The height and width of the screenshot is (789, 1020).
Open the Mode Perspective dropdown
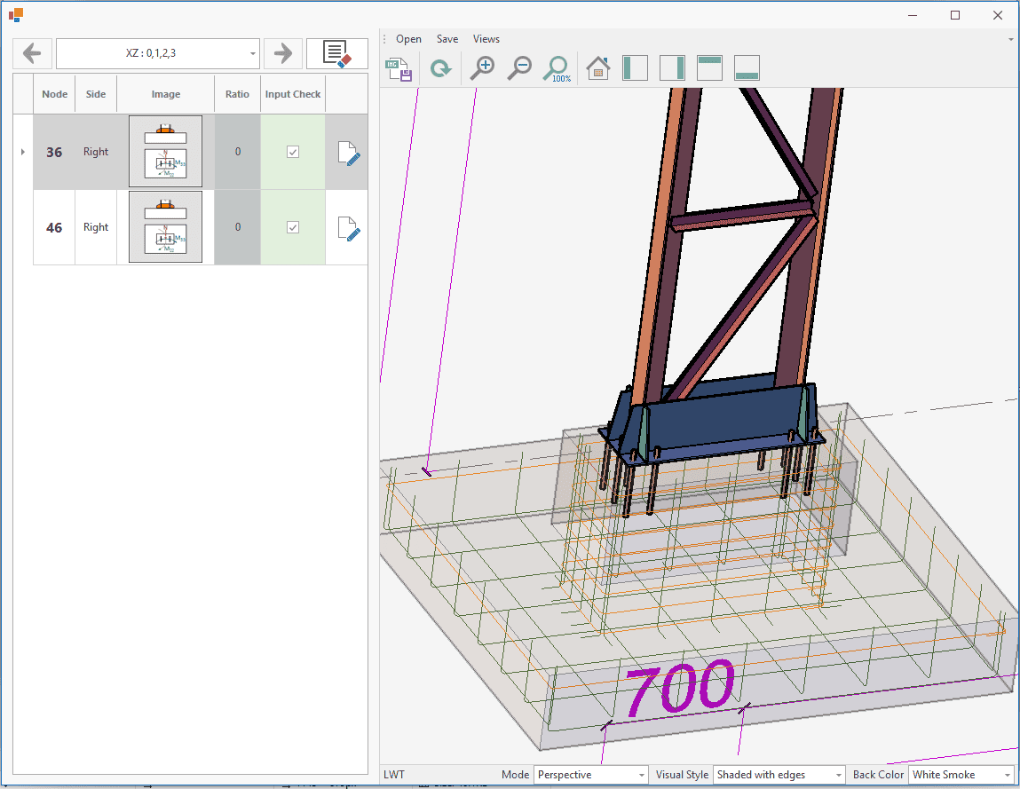(x=641, y=775)
